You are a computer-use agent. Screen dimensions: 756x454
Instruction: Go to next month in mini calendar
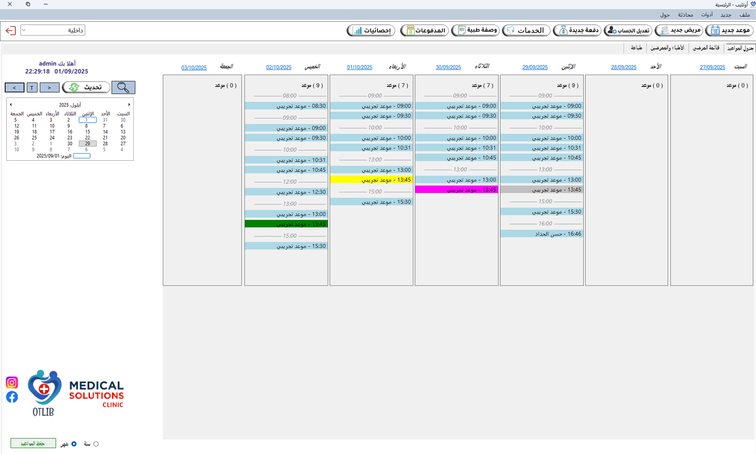coord(129,105)
